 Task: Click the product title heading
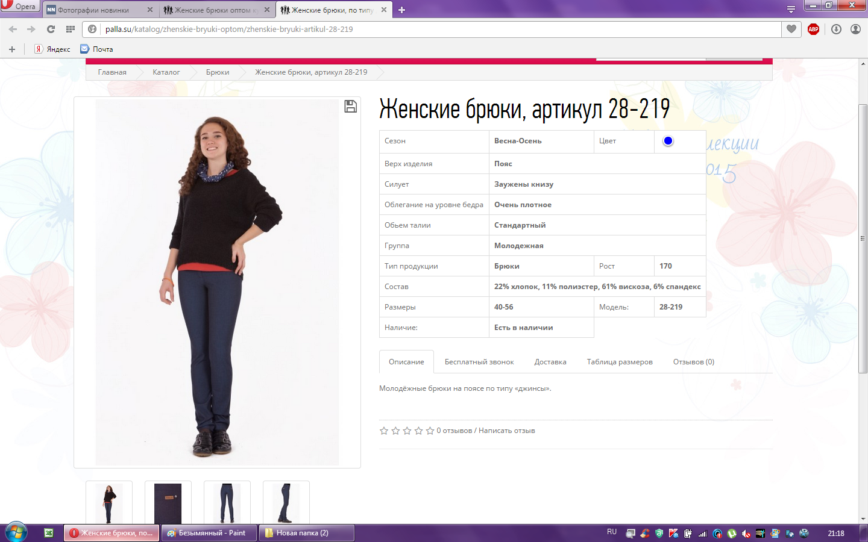tap(524, 109)
